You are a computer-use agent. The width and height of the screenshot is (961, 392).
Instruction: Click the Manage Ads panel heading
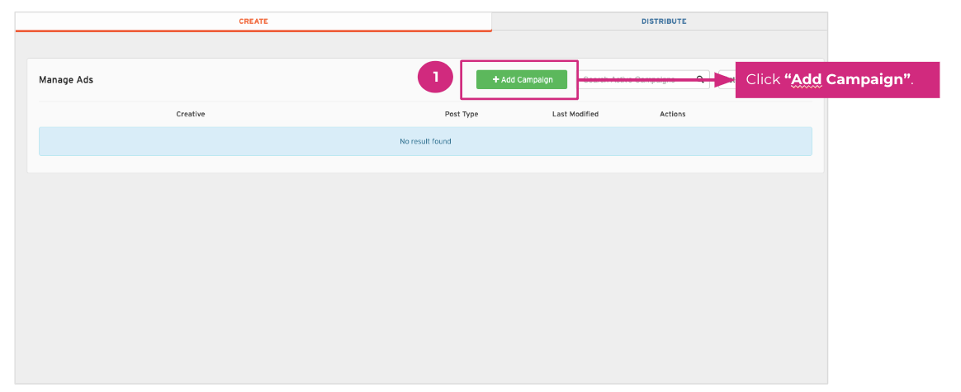click(66, 80)
